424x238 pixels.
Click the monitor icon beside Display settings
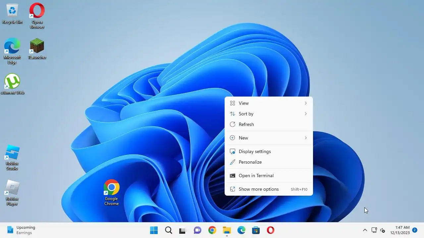[233, 151]
